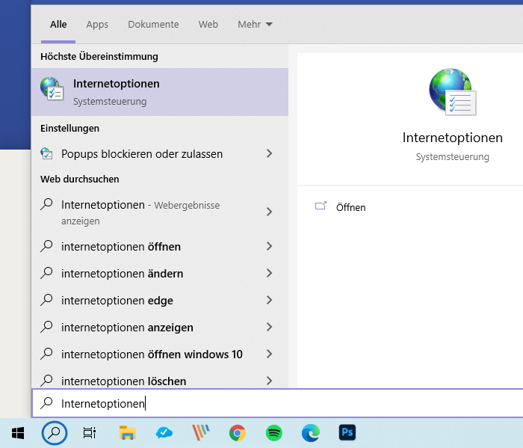Click the search input field containing Internetoptionen
Viewport: 523px width, 448px height.
pos(277,403)
